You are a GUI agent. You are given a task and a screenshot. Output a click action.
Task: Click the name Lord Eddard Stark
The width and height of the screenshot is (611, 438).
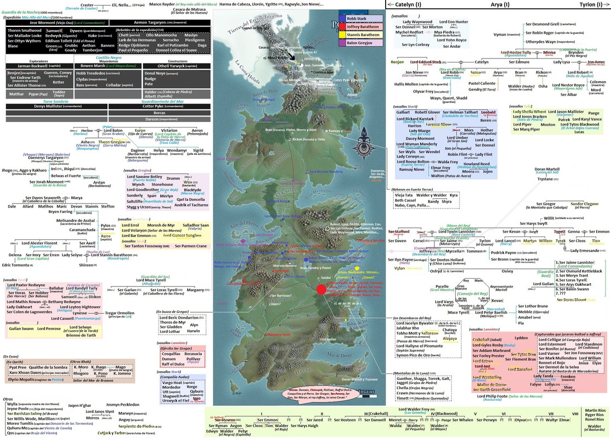[426, 62]
